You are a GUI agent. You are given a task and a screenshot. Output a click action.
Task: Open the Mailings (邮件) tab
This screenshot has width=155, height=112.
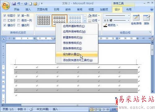[x=68, y=10]
